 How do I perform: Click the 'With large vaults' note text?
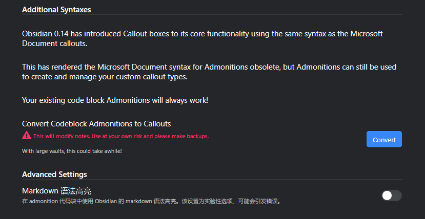coord(72,151)
